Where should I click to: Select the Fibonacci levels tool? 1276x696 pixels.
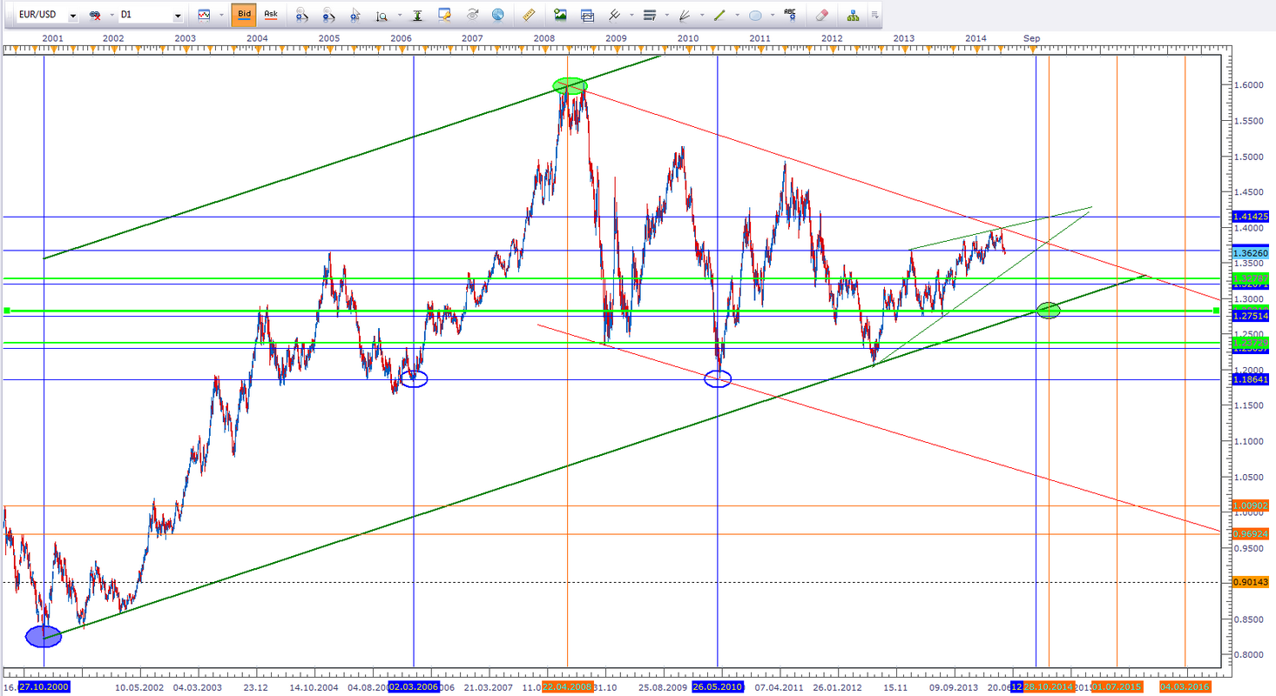coord(649,16)
